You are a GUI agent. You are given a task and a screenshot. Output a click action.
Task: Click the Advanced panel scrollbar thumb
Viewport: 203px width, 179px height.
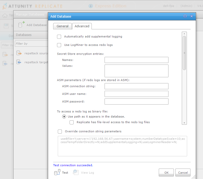[x=184, y=53]
